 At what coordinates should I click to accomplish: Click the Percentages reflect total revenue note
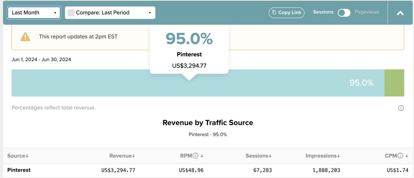tap(53, 108)
